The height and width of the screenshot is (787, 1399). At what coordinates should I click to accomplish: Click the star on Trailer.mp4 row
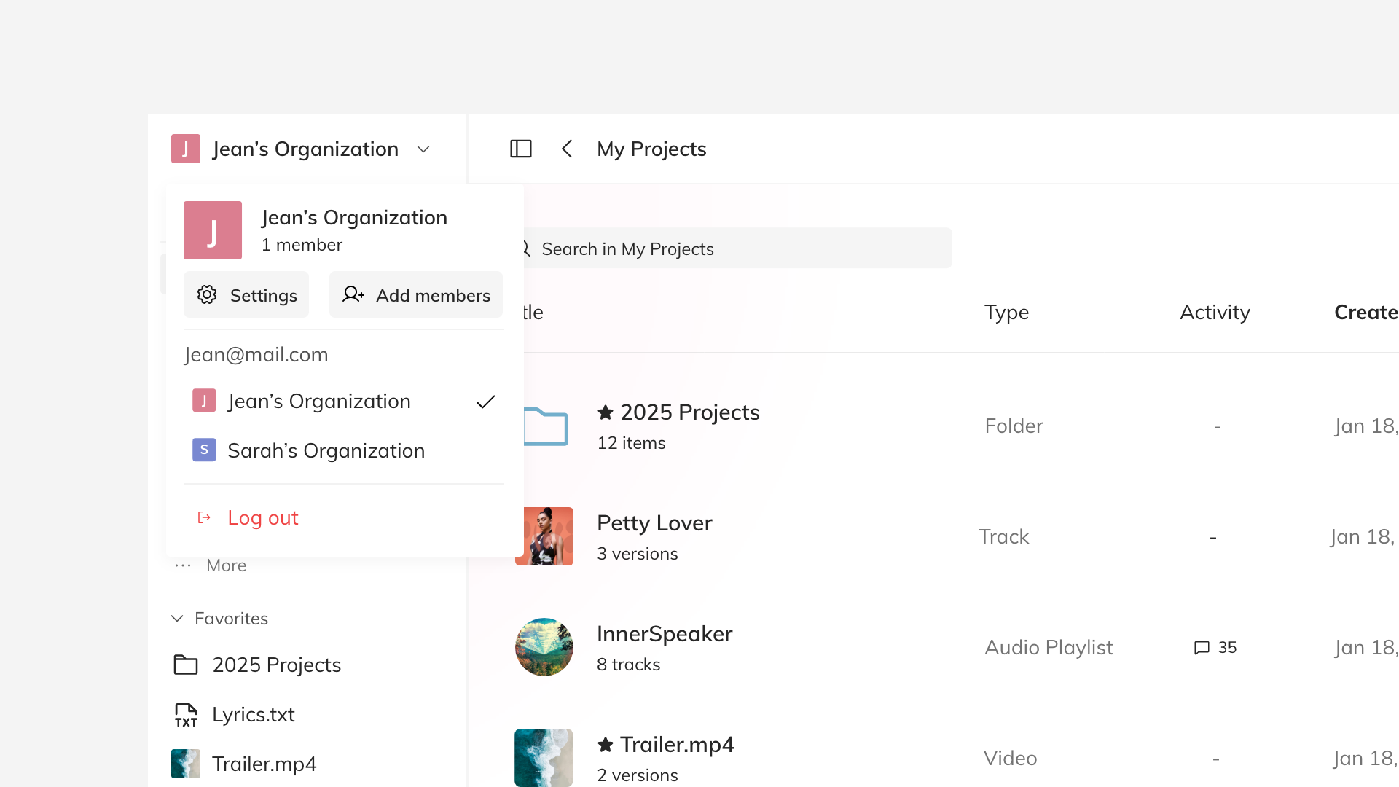point(605,745)
